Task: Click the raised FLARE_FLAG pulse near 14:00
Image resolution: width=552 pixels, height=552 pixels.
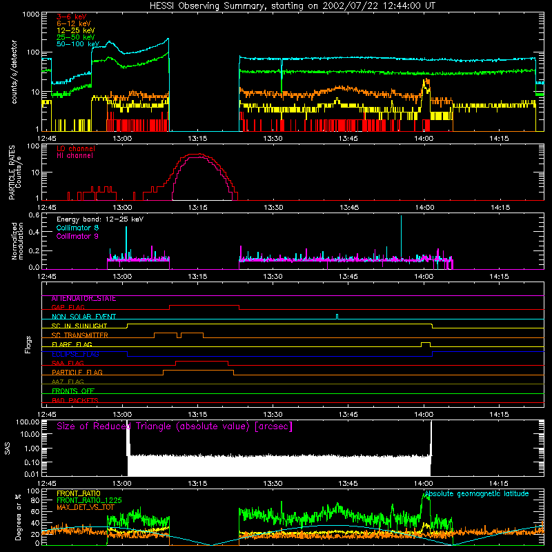Action: (426, 342)
